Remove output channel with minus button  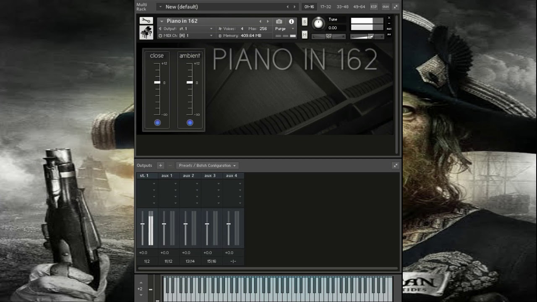click(x=170, y=165)
